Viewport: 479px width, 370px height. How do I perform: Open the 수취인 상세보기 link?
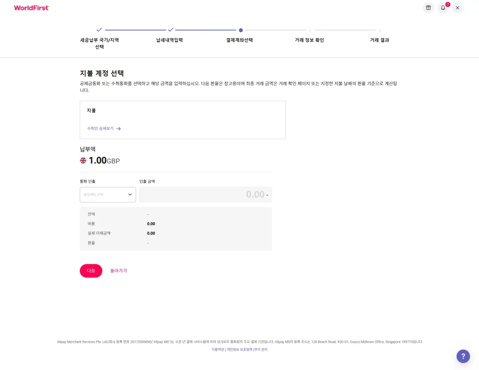pyautogui.click(x=100, y=129)
